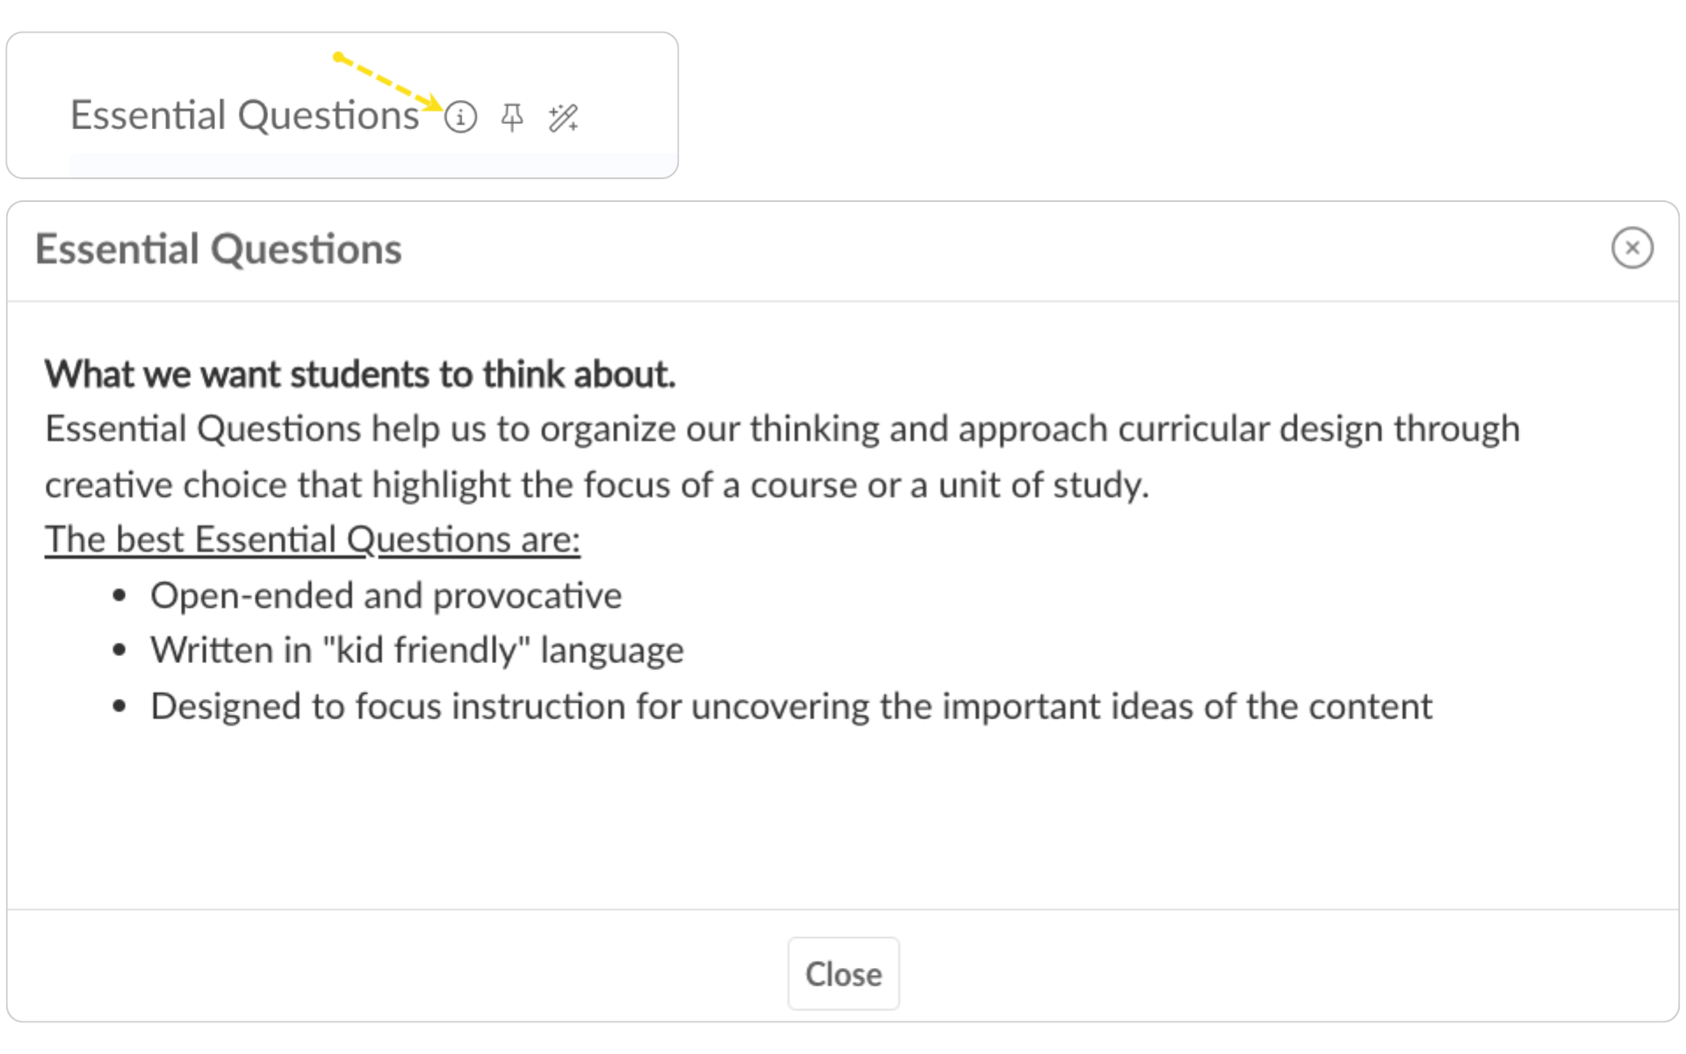This screenshot has width=1686, height=1054.
Task: Click the yellow dashed arrow annotation
Action: [387, 83]
